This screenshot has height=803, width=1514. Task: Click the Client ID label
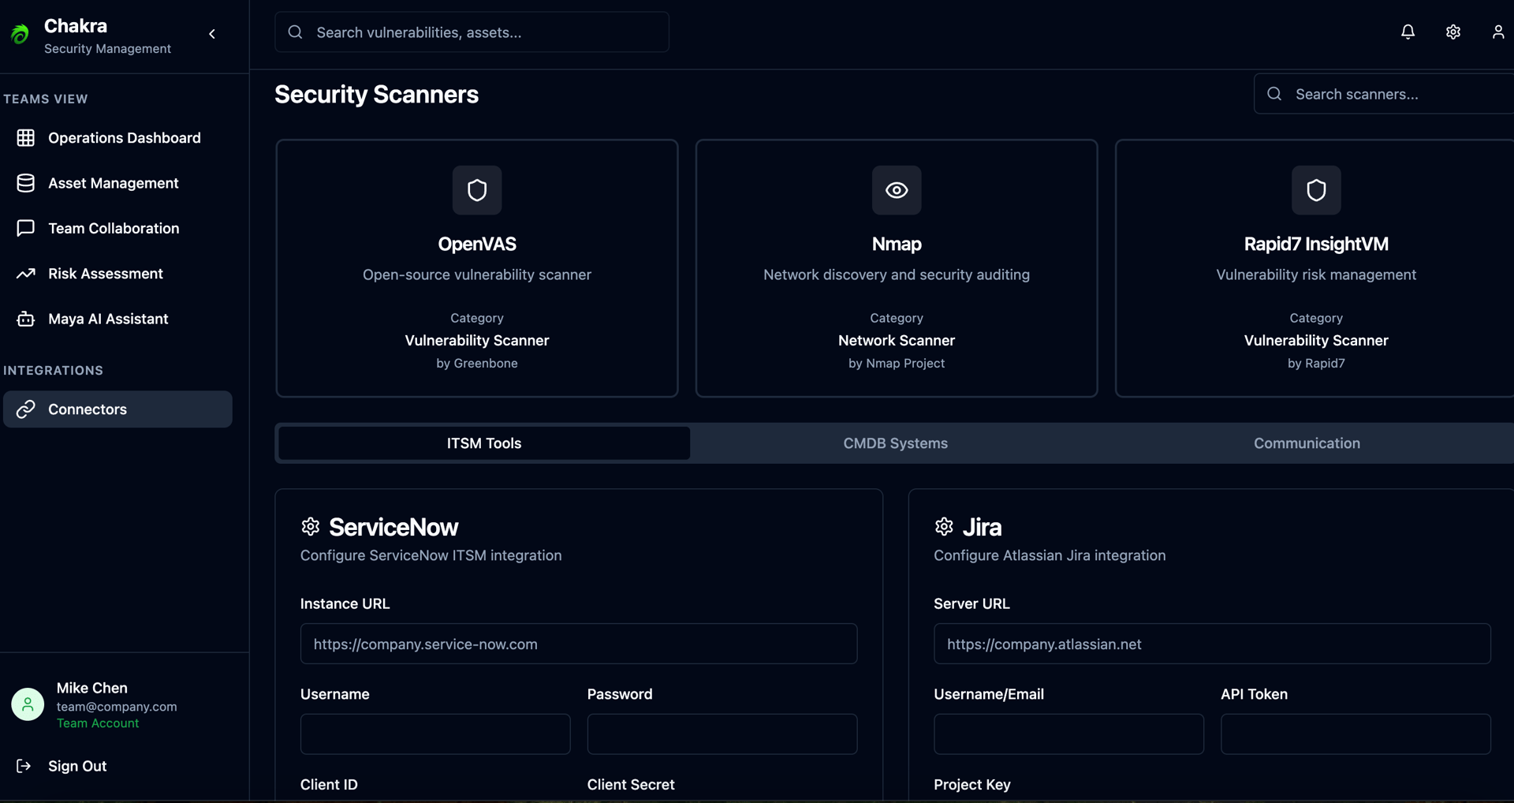pyautogui.click(x=329, y=785)
